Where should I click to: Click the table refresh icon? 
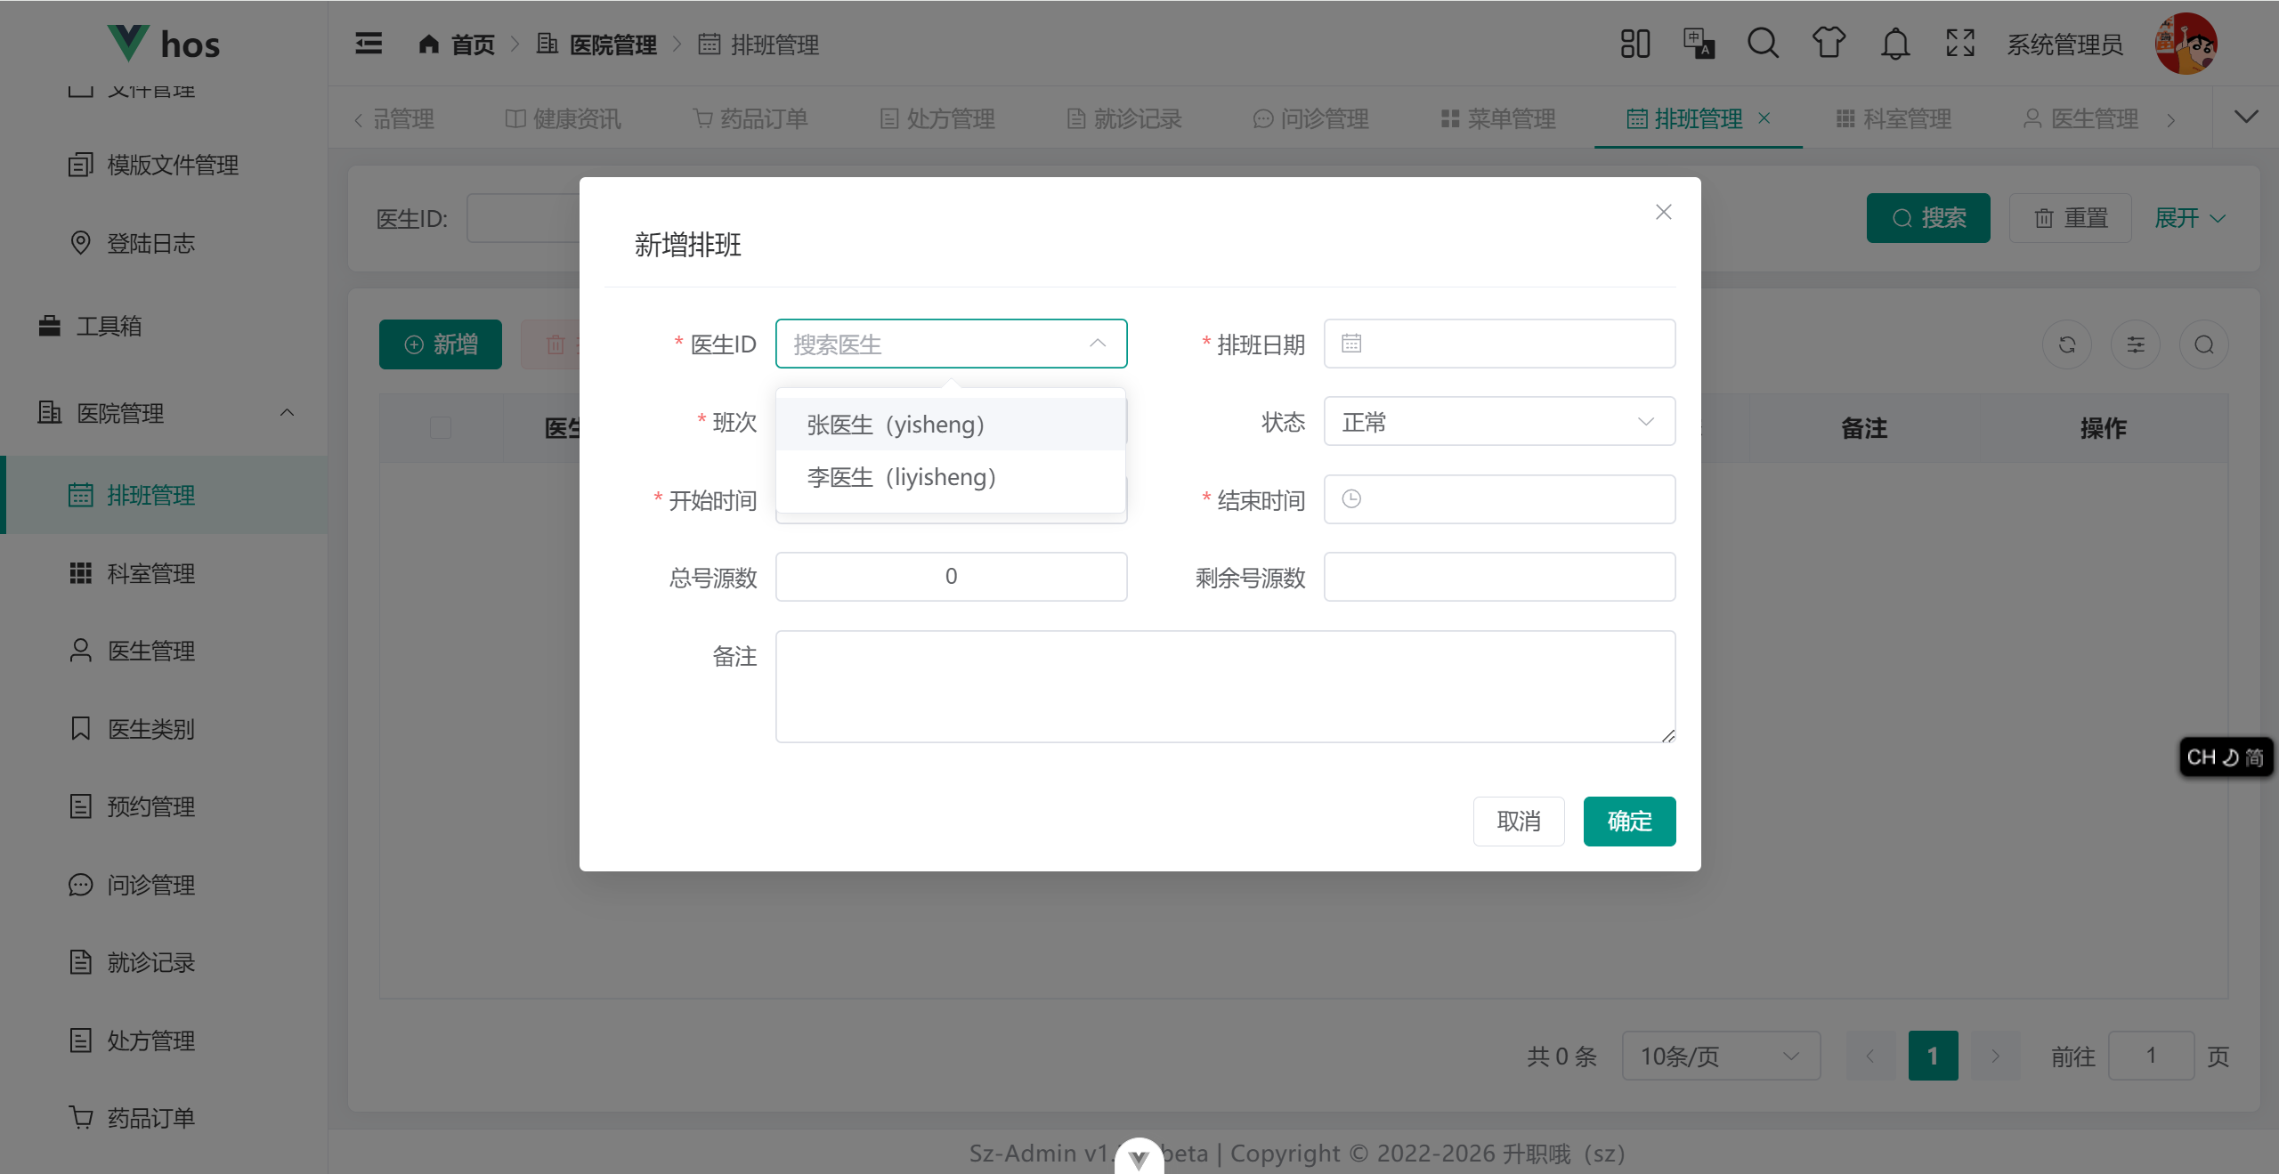(x=2067, y=344)
